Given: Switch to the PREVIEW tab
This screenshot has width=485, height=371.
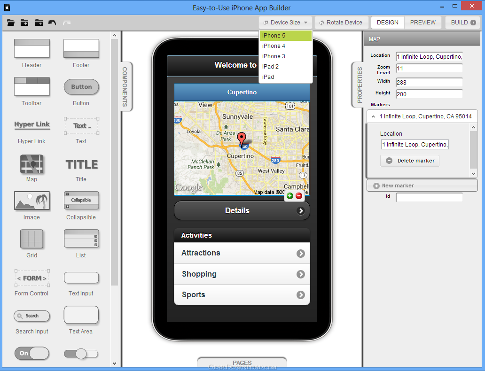Looking at the screenshot, I should pyautogui.click(x=423, y=23).
